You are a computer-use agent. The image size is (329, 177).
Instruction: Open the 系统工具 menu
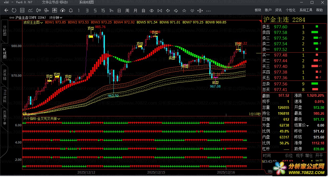306,10
